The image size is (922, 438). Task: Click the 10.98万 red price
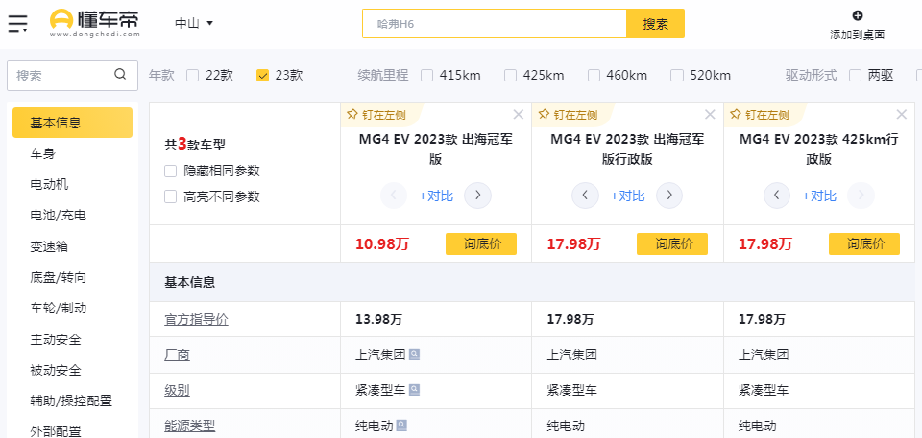pos(381,243)
